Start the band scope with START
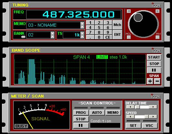Image resolution: width=172 pixels, height=134 pixels. [x=154, y=57]
